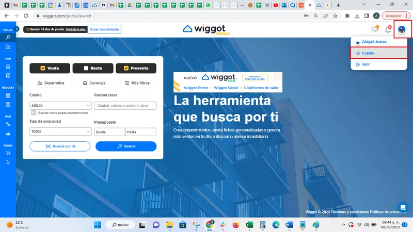Open the search magnifier in sidebar
The width and height of the screenshot is (413, 232).
(8, 37)
